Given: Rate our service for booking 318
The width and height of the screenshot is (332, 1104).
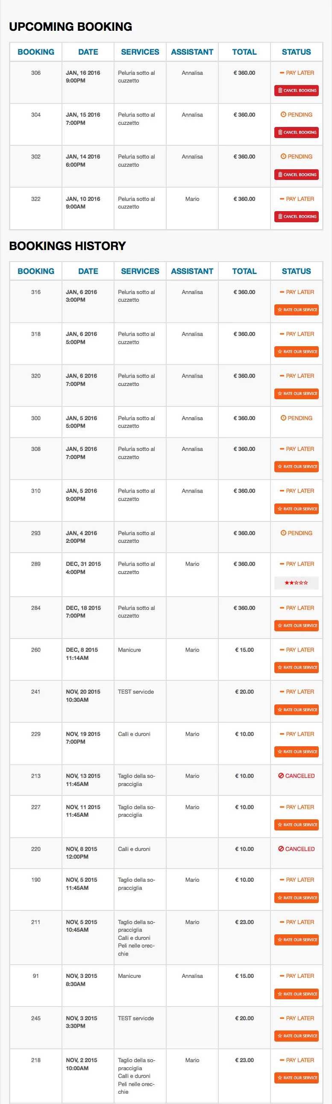Looking at the screenshot, I should pos(297,351).
